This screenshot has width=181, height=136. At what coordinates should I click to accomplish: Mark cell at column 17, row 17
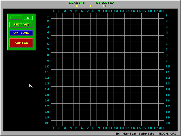[144, 106]
